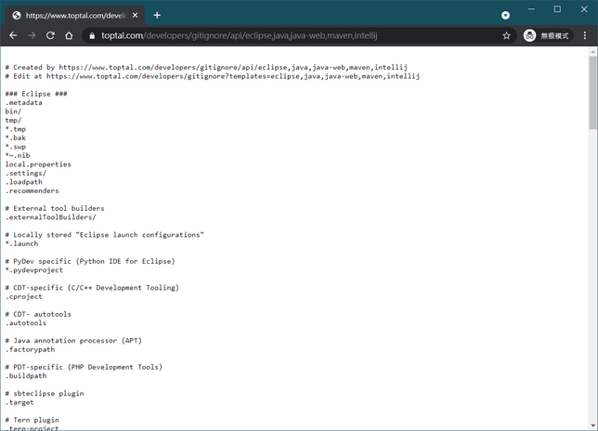The width and height of the screenshot is (598, 431).
Task: Click the browser forward arrow
Action: [32, 35]
